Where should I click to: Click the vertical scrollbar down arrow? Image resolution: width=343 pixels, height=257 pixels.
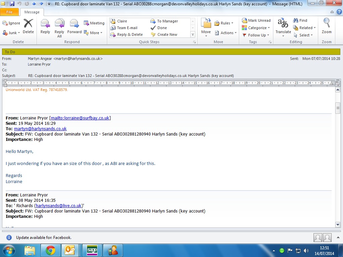click(x=338, y=225)
